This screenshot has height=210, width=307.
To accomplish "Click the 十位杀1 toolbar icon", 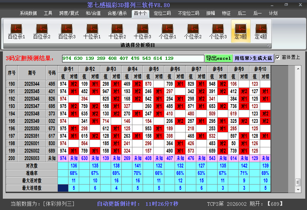I will [92, 30].
